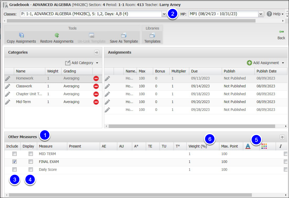Toggle italic checkbox in MID TERM row

286,154
